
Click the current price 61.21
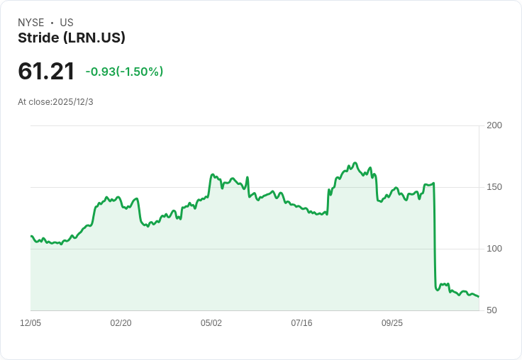(x=46, y=72)
